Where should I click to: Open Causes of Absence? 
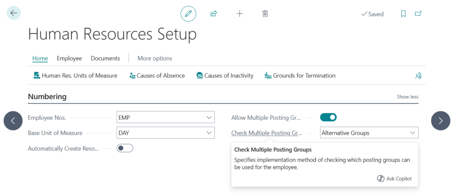coord(157,76)
